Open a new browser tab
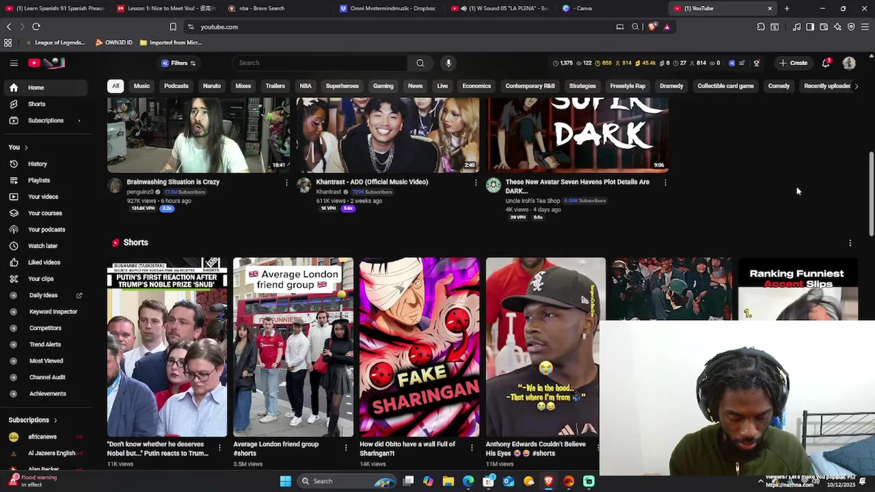Image resolution: width=875 pixels, height=492 pixels. (787, 8)
